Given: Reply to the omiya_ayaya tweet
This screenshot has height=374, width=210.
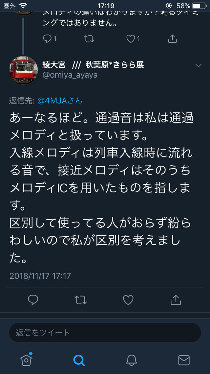Looking at the screenshot, I should click(x=33, y=300).
